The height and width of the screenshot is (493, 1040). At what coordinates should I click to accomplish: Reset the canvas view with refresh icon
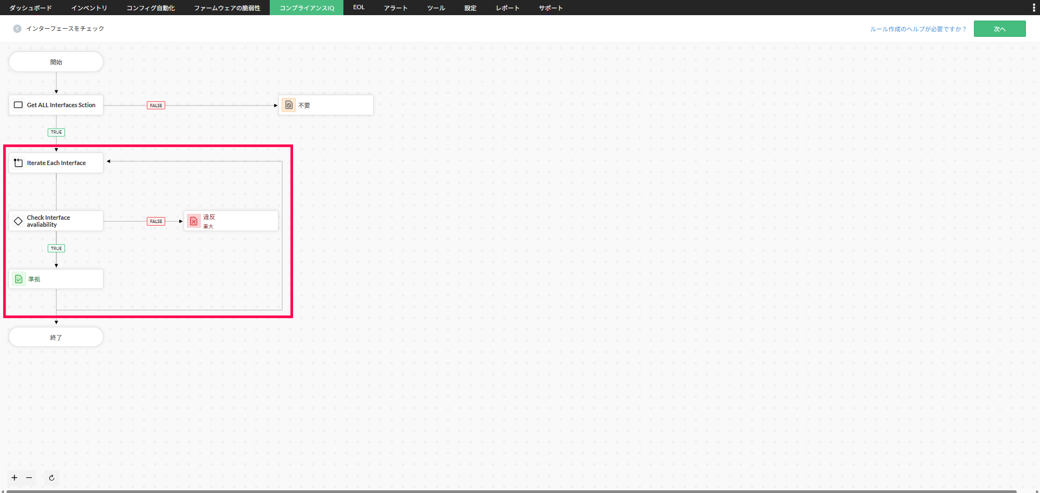pos(51,478)
